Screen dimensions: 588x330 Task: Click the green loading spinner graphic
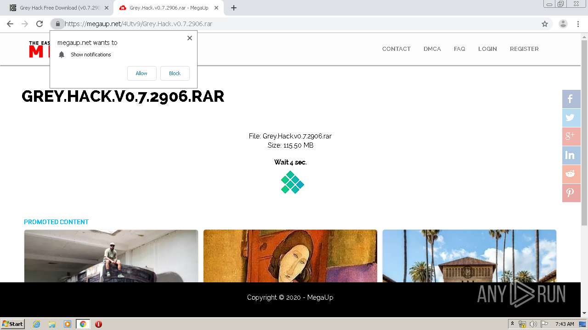click(293, 182)
